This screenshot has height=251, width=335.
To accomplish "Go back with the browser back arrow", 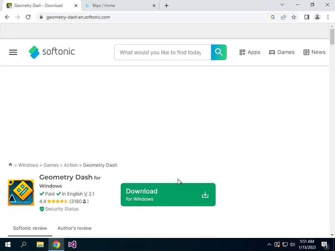I will tap(7, 17).
